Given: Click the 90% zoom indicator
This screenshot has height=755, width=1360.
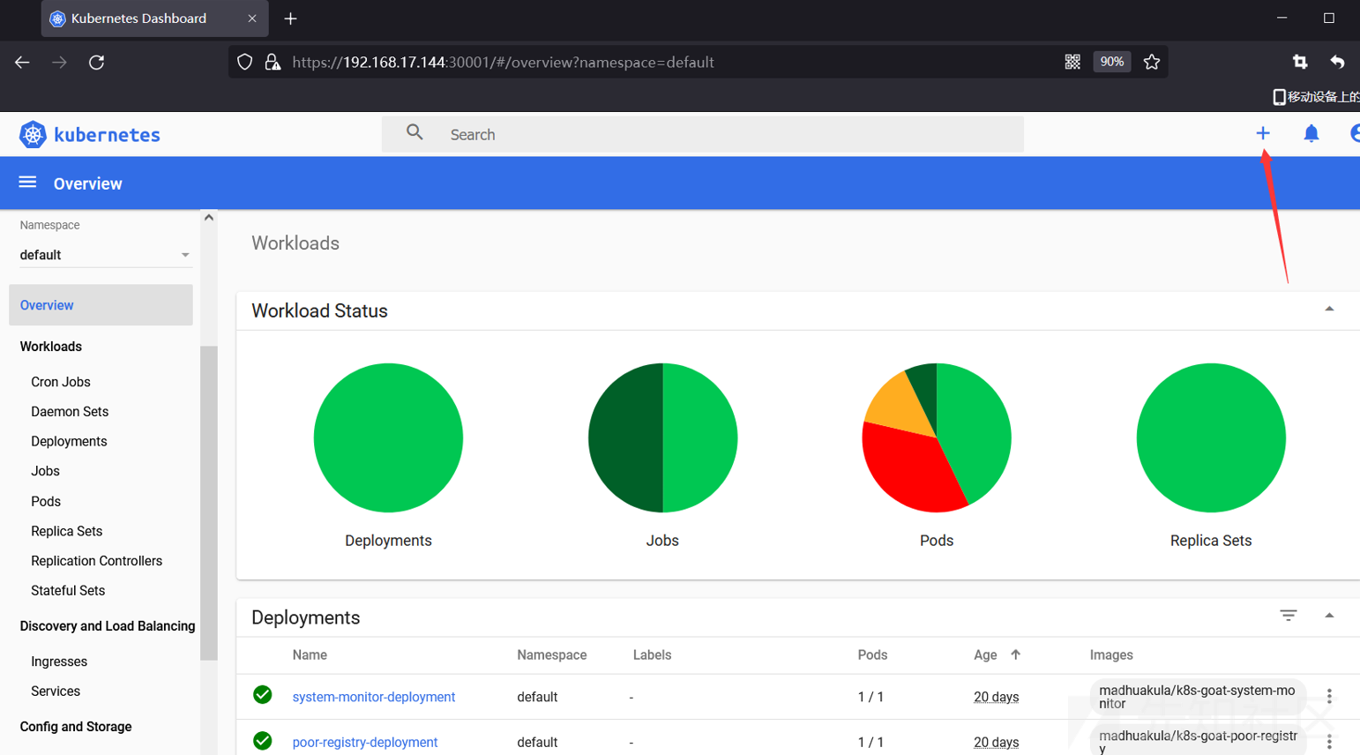Looking at the screenshot, I should [x=1111, y=62].
